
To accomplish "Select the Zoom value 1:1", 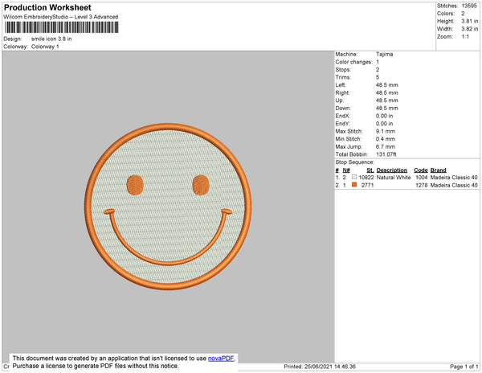I will (465, 37).
